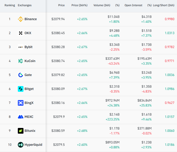
Task: Sort by Open Interest column header
Action: (x=133, y=5)
